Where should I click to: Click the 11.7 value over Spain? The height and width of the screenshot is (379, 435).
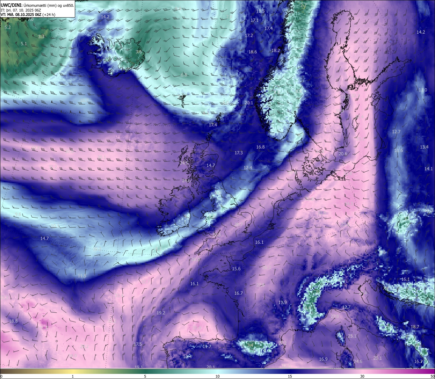click(207, 347)
